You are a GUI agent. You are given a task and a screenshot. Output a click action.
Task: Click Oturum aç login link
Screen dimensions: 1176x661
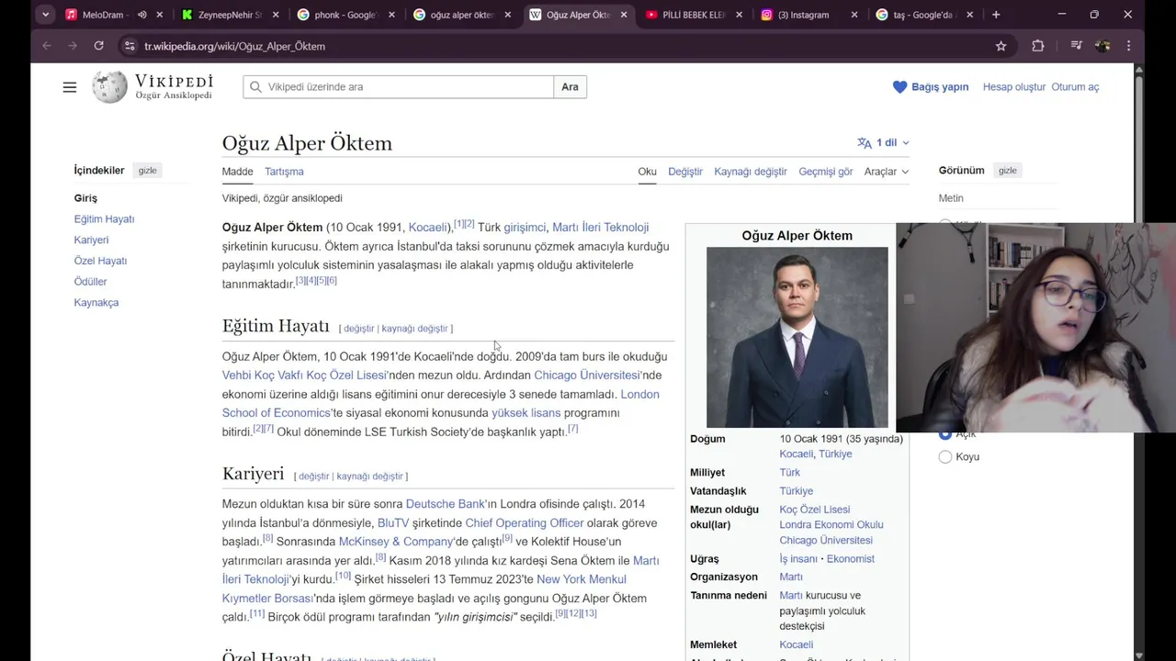click(1075, 87)
